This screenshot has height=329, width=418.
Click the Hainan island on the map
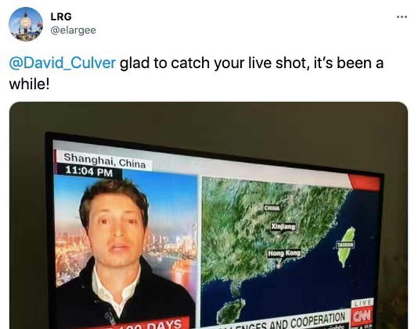pyautogui.click(x=231, y=310)
